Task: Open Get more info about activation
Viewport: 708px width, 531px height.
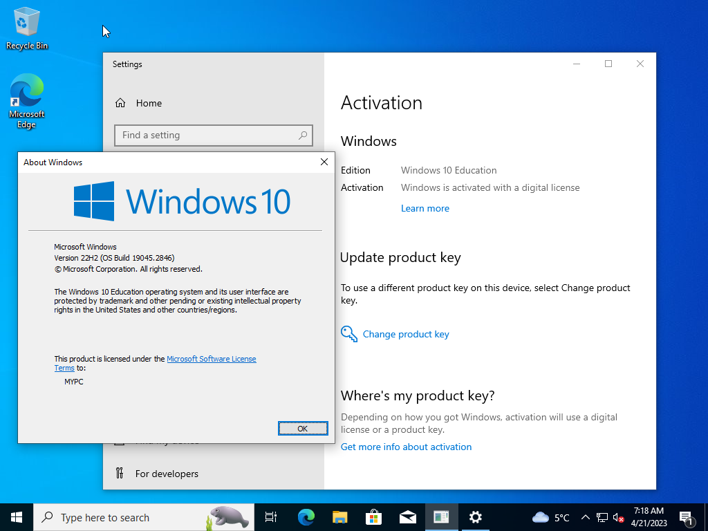Action: (x=406, y=447)
